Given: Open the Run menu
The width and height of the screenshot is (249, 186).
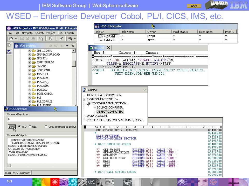Looking at the screenshot, I should (x=60, y=33).
